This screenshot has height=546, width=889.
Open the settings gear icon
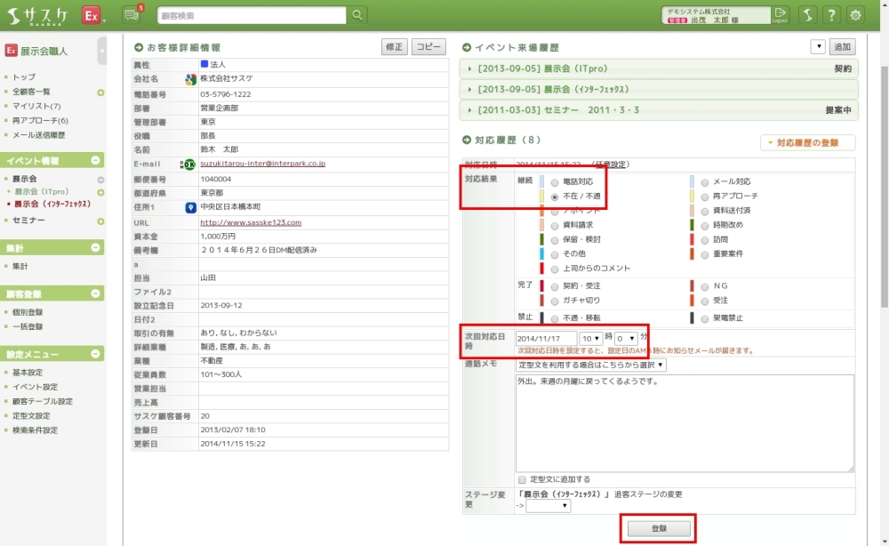[855, 15]
